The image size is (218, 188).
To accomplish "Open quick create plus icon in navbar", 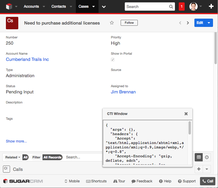I will tap(211, 7).
